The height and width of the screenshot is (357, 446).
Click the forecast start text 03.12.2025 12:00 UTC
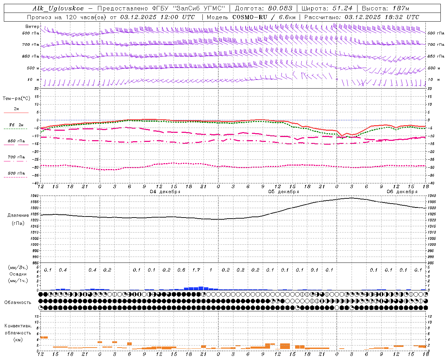tap(157, 17)
